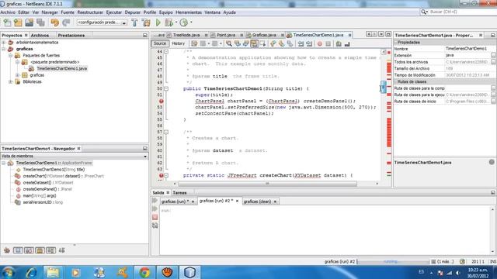The image size is (497, 279).
Task: Open Internet Explorer from the taskbar
Action: click(x=31, y=272)
